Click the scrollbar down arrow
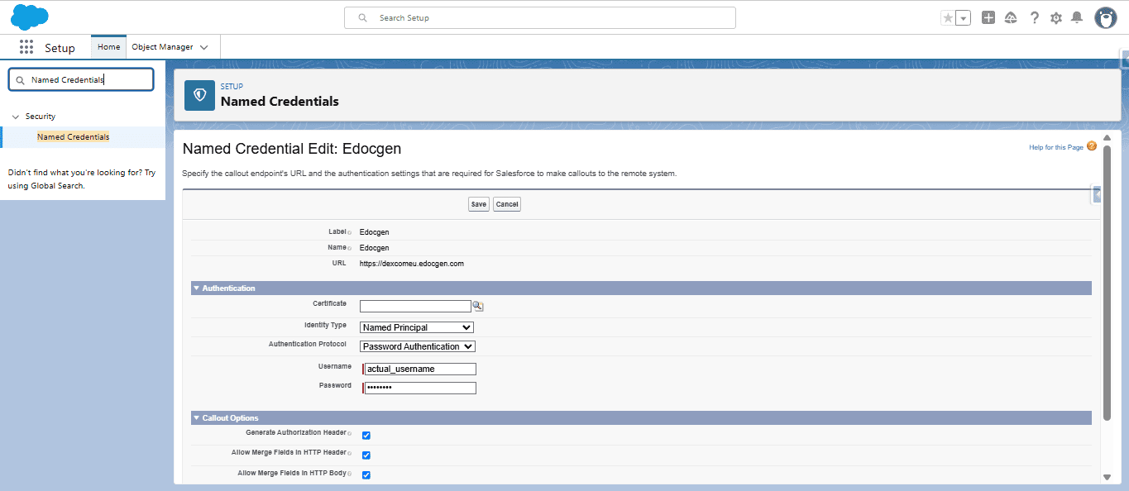The width and height of the screenshot is (1129, 491). click(x=1107, y=477)
